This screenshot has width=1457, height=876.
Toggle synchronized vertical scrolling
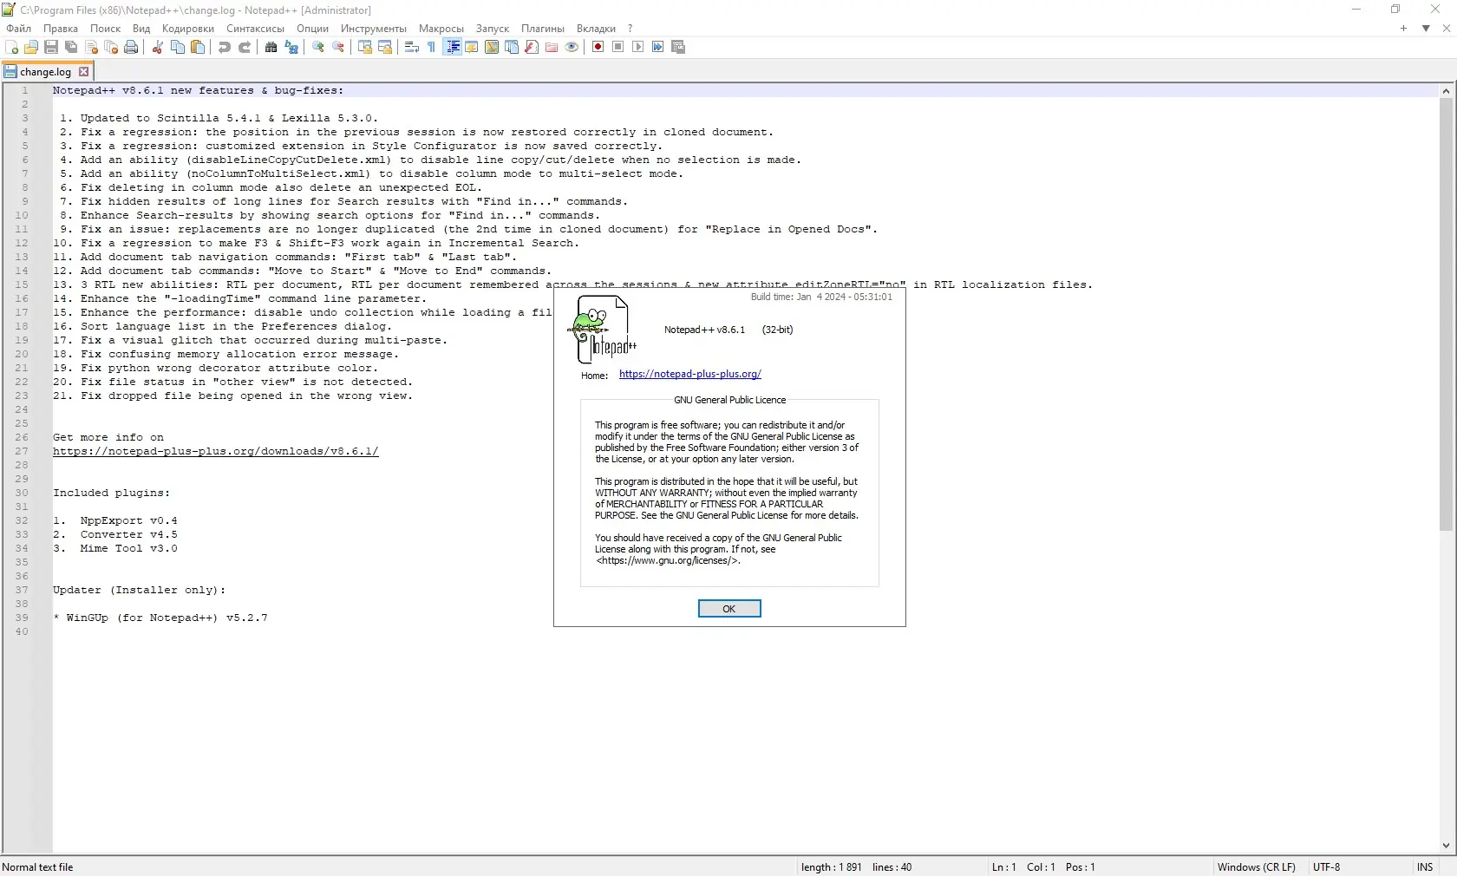365,48
